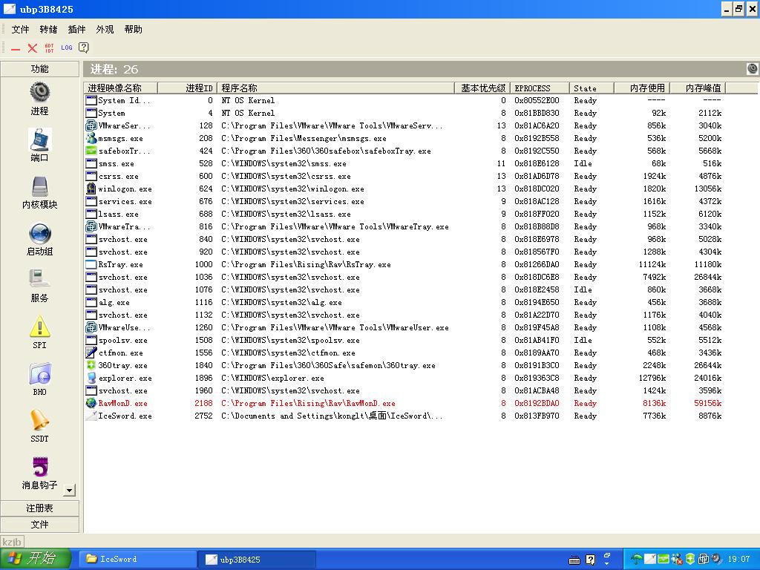
Task: Sort by 内存使用 column header
Action: (642, 88)
